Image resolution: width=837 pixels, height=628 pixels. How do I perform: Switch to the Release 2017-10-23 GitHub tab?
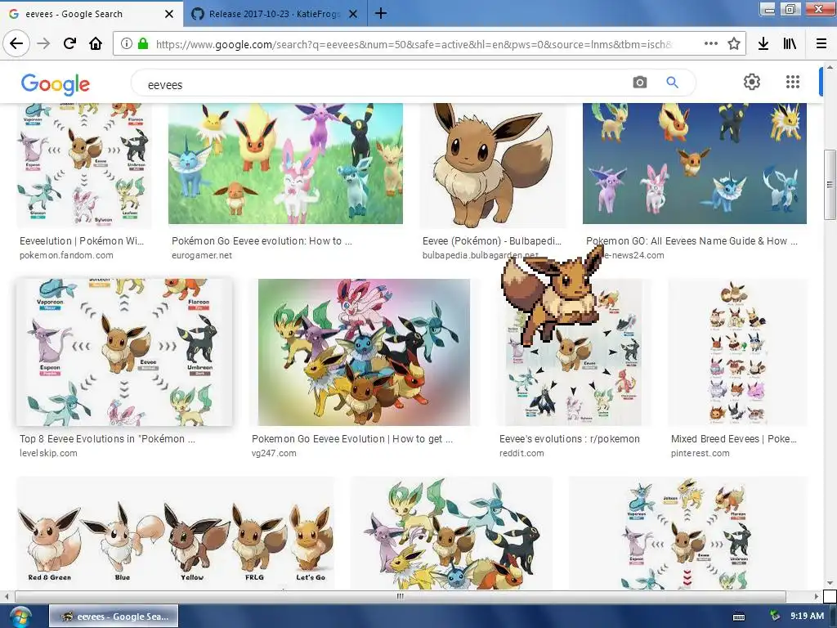[275, 14]
